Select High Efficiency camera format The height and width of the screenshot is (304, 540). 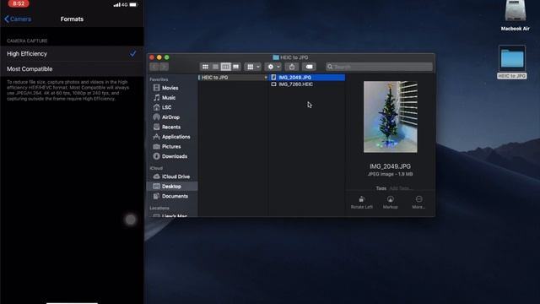[x=72, y=54]
